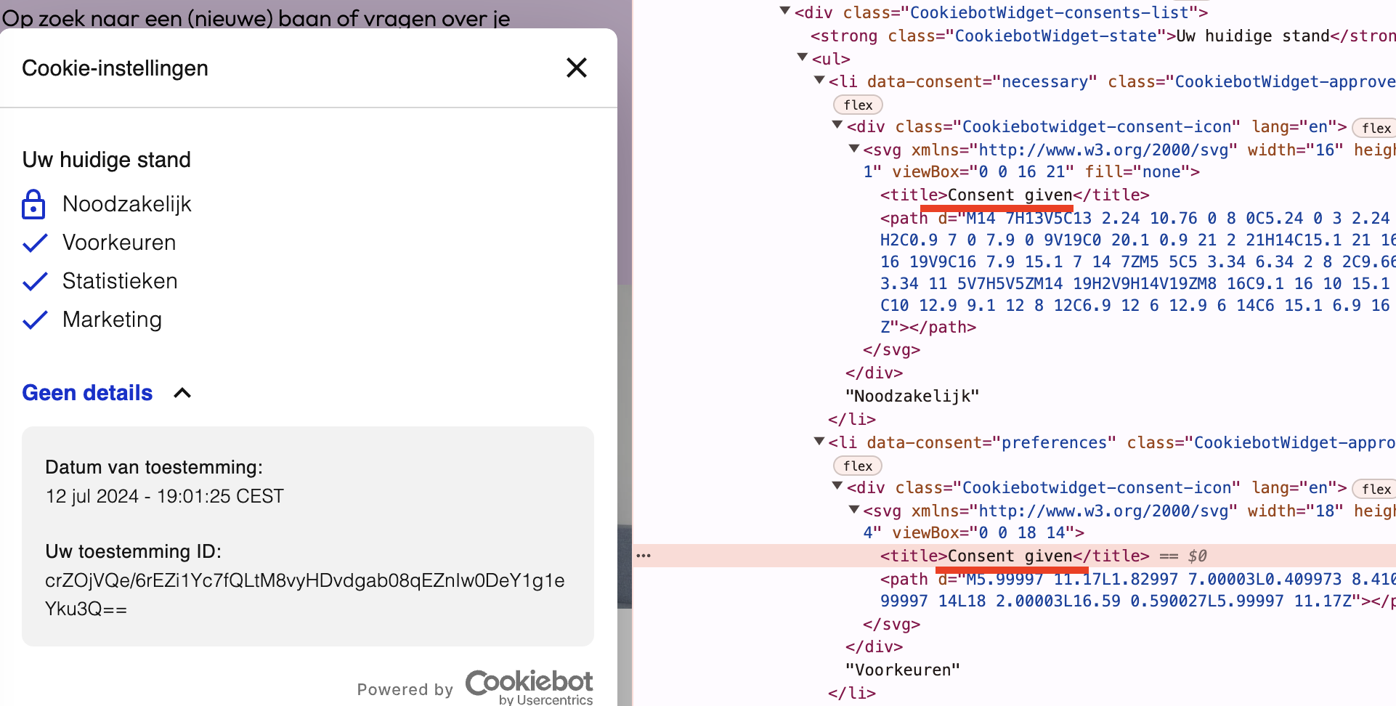1396x706 pixels.
Task: Collapse the ul element node
Action: click(803, 57)
